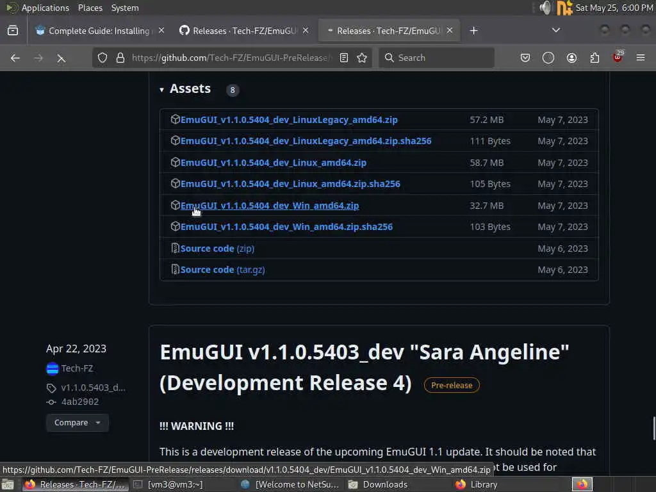Show site security padlock info
The width and height of the screenshot is (656, 492).
(120, 58)
